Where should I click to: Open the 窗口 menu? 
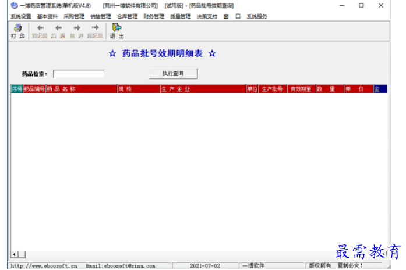pyautogui.click(x=232, y=16)
